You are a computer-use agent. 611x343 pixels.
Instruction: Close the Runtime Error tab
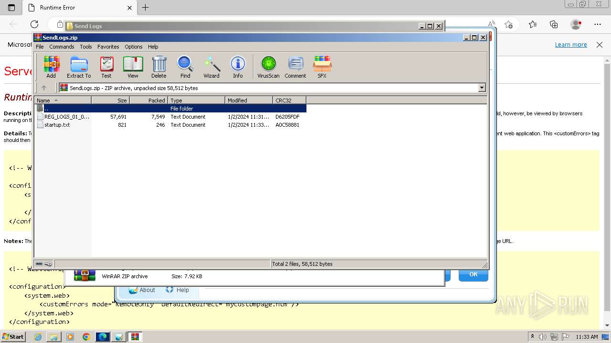[129, 8]
